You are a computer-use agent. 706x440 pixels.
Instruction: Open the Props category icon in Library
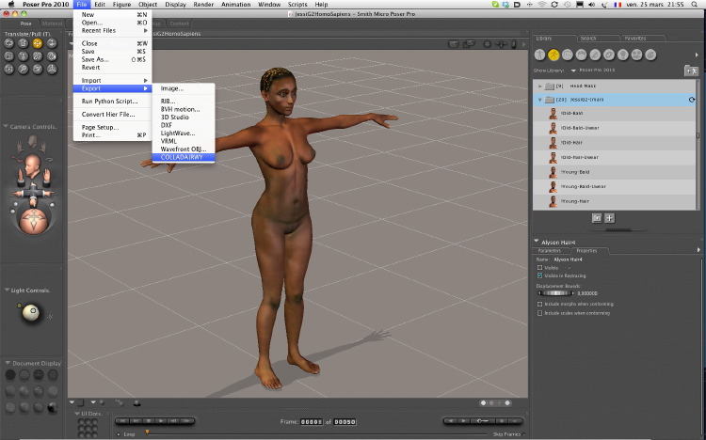click(x=609, y=55)
